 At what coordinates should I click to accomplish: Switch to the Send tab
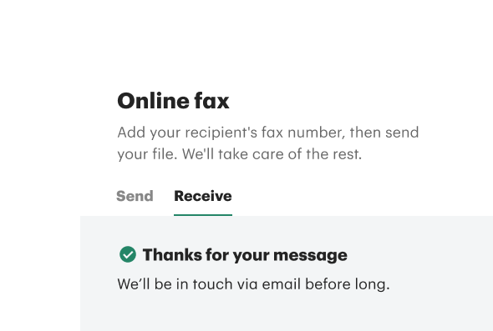pos(135,197)
